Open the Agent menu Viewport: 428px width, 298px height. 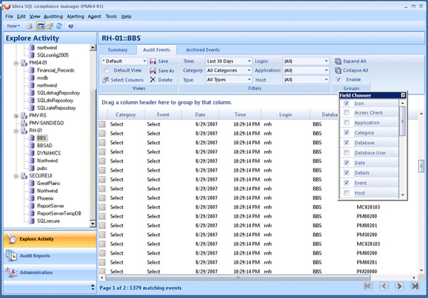click(94, 16)
